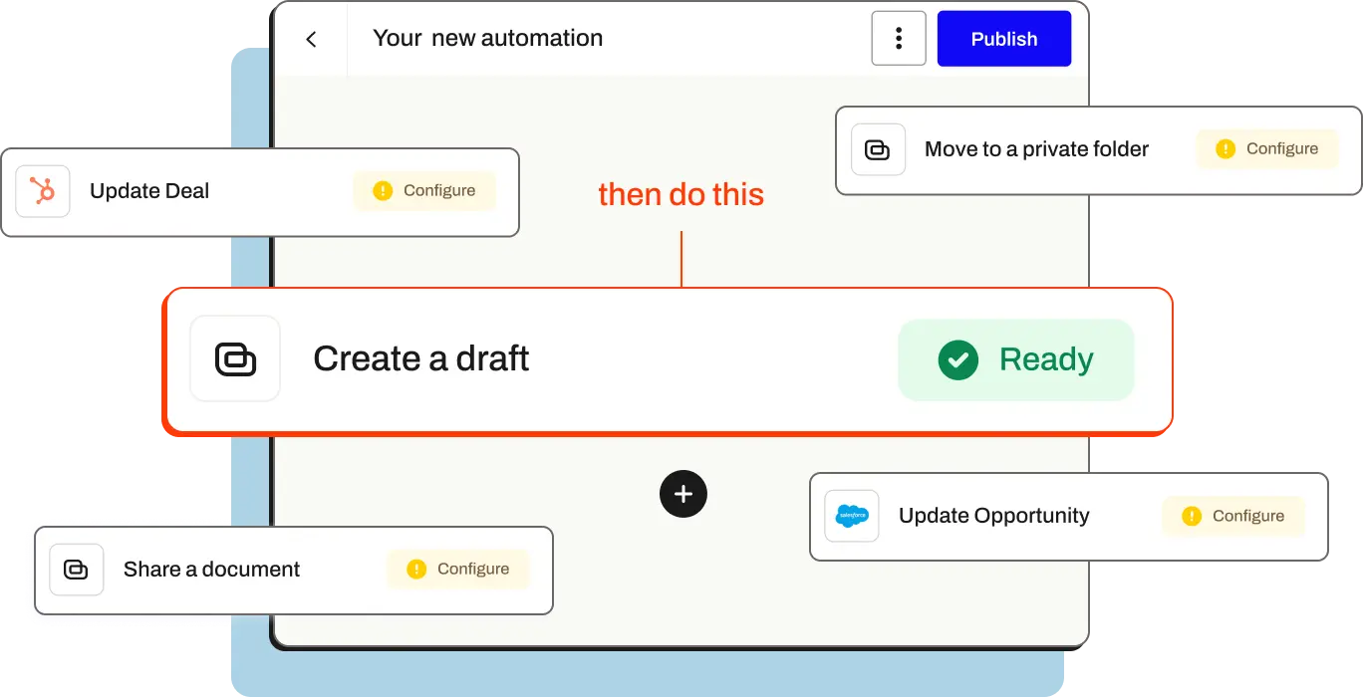This screenshot has width=1363, height=697.
Task: Select the 'Your new automation' title
Action: coord(488,39)
